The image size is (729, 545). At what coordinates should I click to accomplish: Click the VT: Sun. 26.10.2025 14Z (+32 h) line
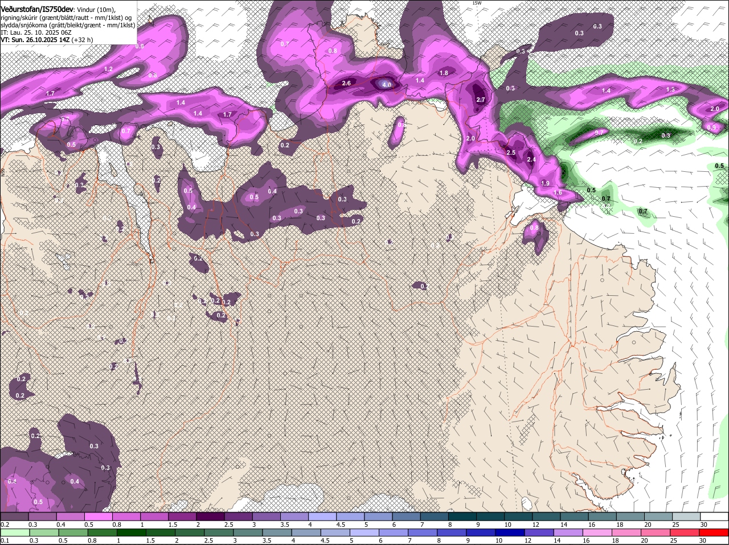(x=47, y=40)
